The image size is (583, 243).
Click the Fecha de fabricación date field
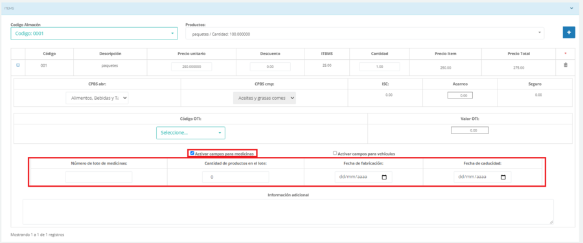(363, 177)
